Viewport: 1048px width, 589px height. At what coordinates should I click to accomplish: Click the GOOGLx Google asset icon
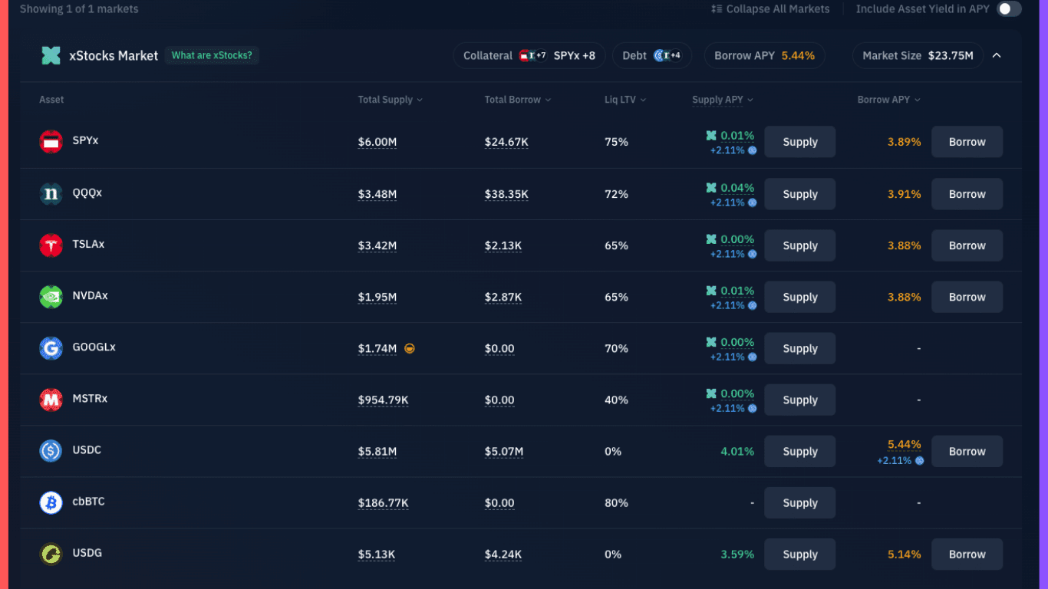point(51,347)
